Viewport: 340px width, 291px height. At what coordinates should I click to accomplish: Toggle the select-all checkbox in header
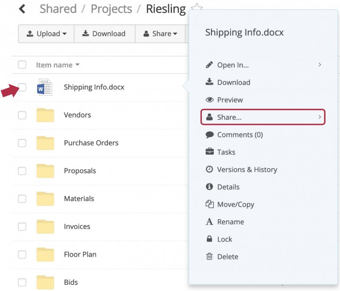pyautogui.click(x=22, y=65)
